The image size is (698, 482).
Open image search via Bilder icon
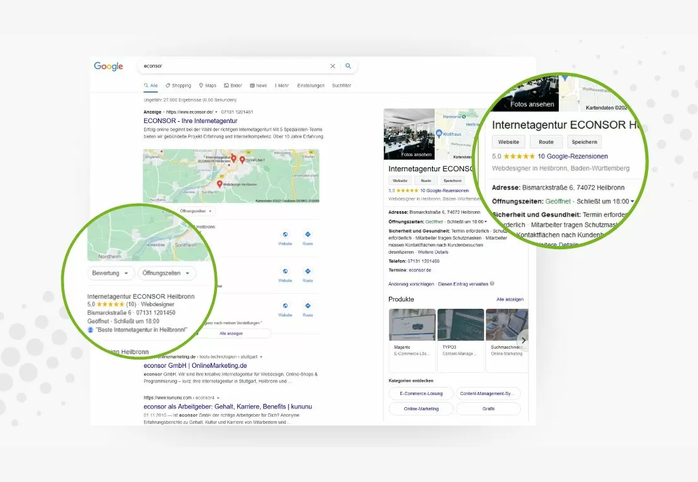point(226,85)
